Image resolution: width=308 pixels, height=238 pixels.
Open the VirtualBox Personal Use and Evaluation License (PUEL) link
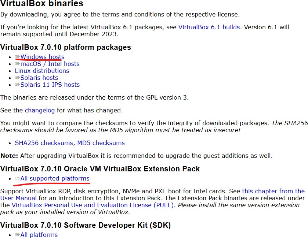tap(93, 205)
